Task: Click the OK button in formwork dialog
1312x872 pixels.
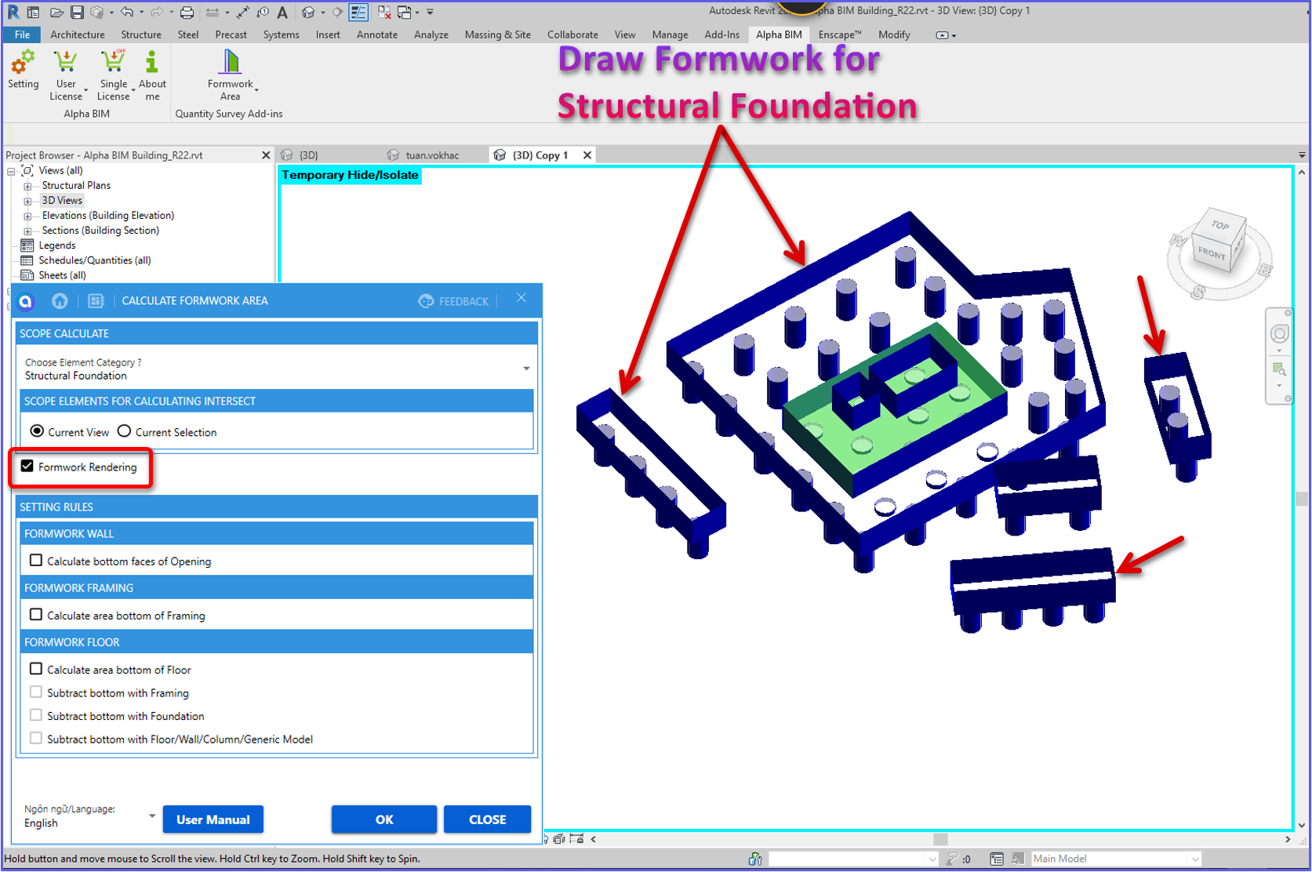Action: 384,819
